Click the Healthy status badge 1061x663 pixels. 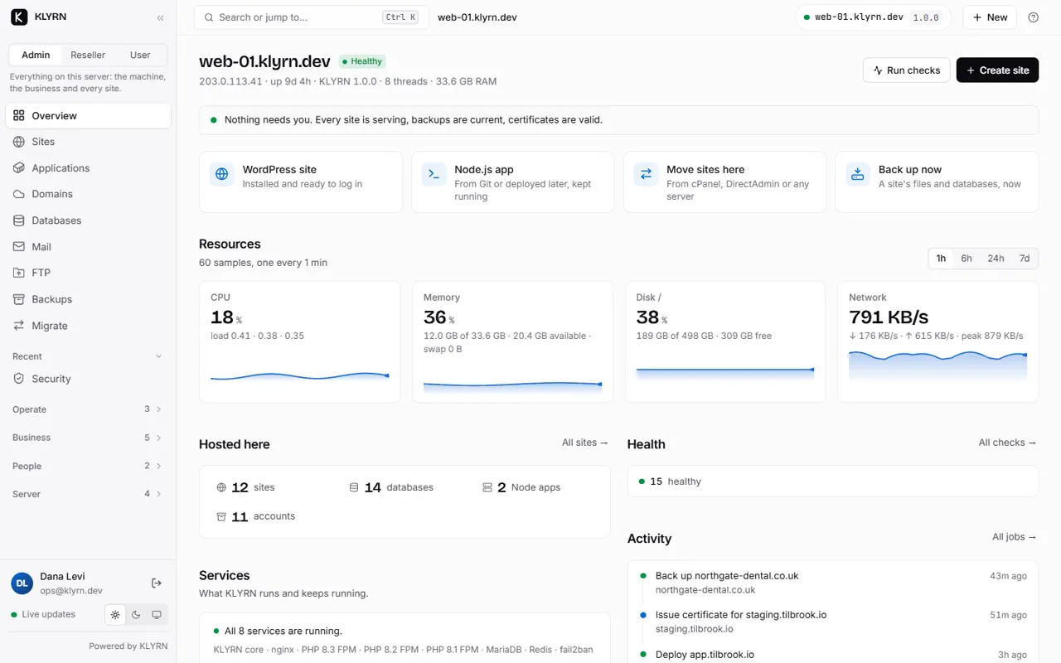point(362,61)
